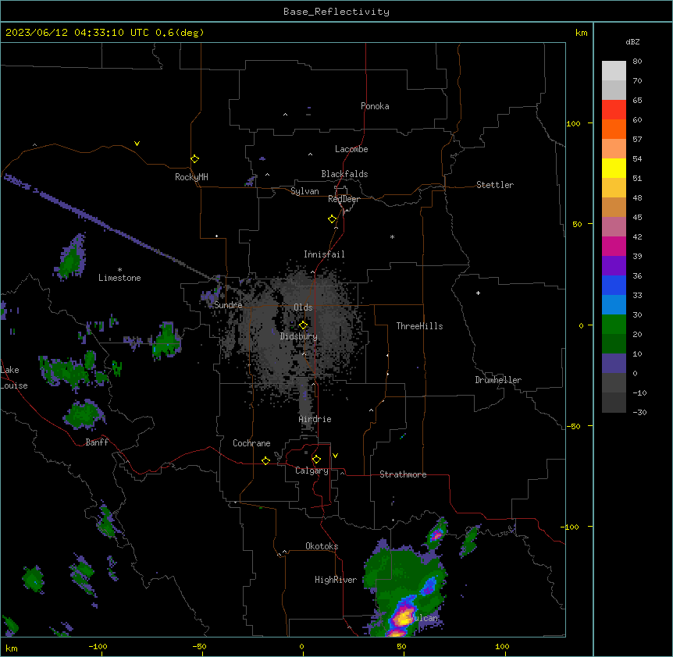Click the yellow V marker east of Calgary
This screenshot has height=657, width=673.
[335, 456]
